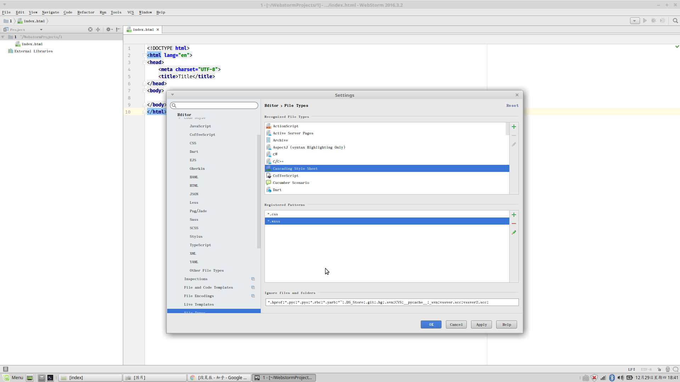The width and height of the screenshot is (680, 382).
Task: Click the Search Everywhere magnifier icon
Action: (675, 21)
